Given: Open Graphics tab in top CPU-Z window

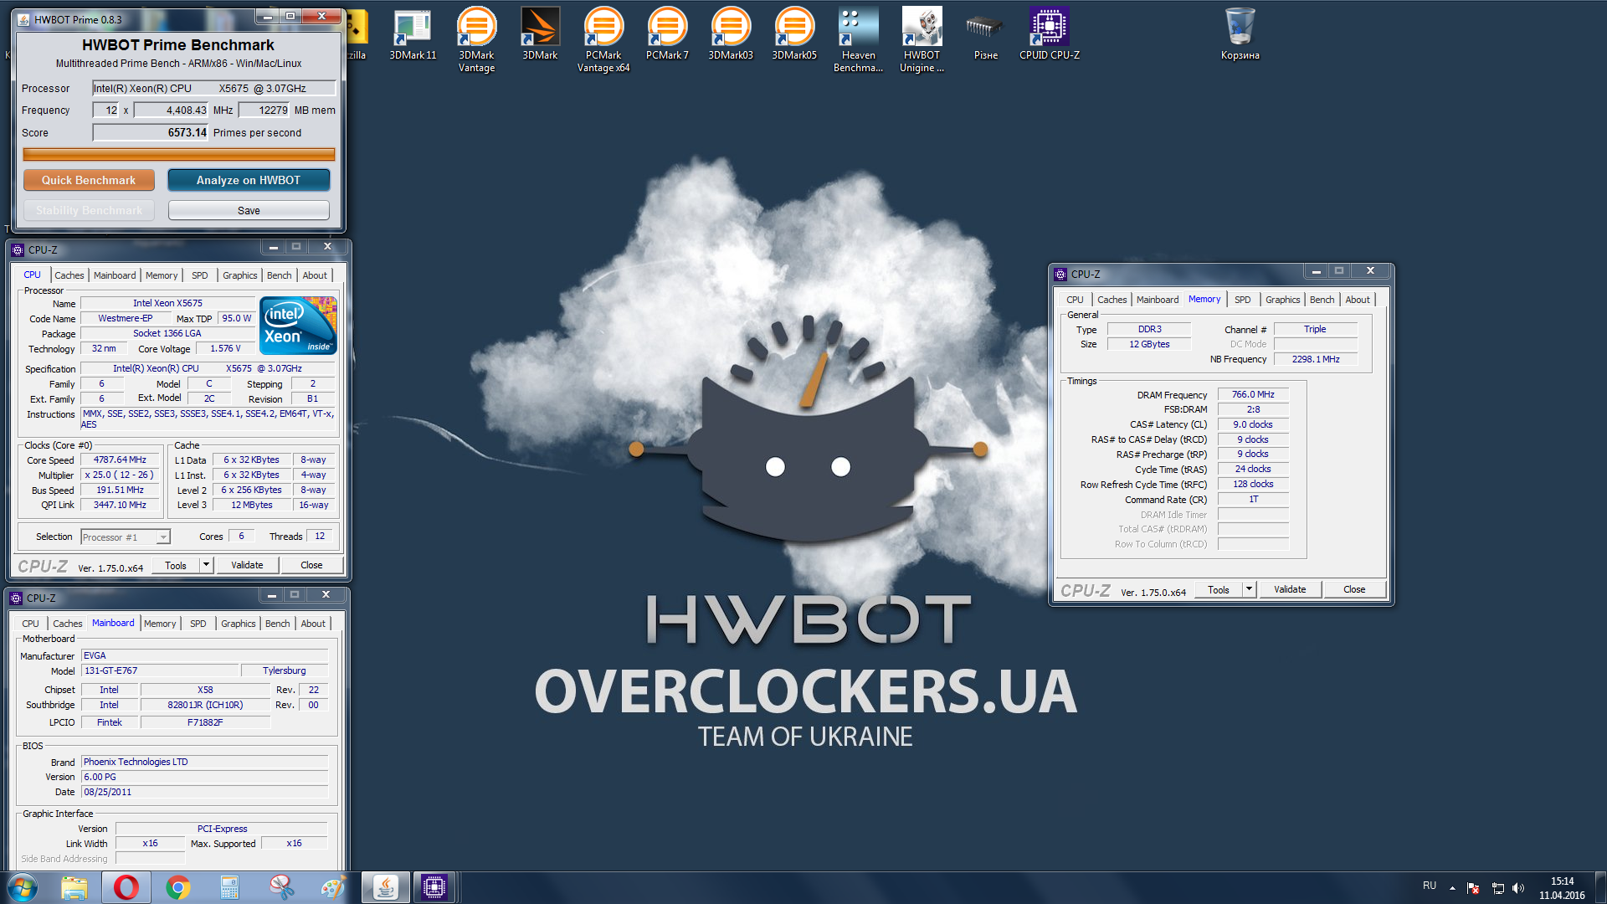Looking at the screenshot, I should click(x=240, y=275).
